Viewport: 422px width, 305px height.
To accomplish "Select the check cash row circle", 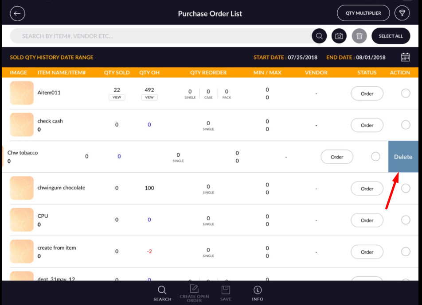I will click(x=406, y=125).
